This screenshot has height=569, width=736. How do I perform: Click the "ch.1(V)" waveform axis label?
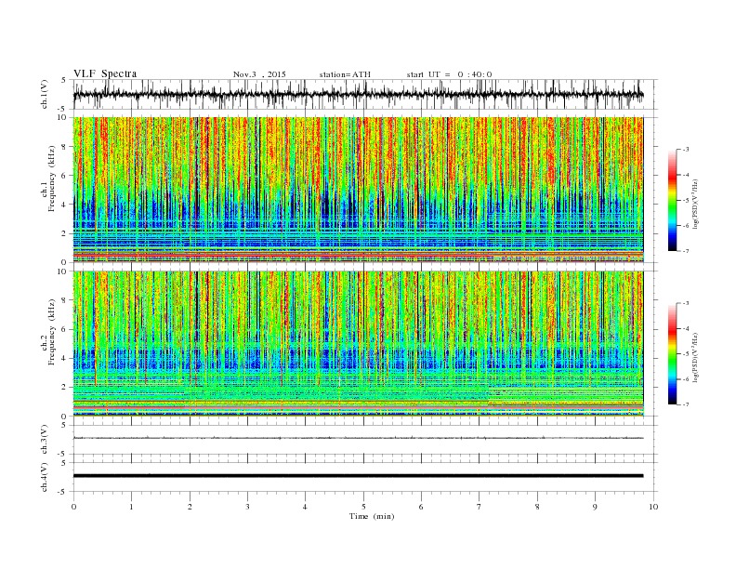pyautogui.click(x=45, y=94)
